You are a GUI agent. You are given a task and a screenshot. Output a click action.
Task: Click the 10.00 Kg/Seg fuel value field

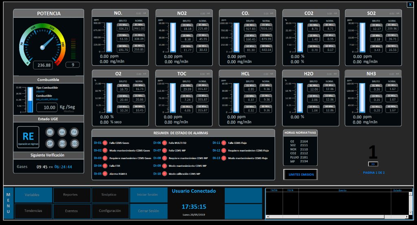coord(47,107)
